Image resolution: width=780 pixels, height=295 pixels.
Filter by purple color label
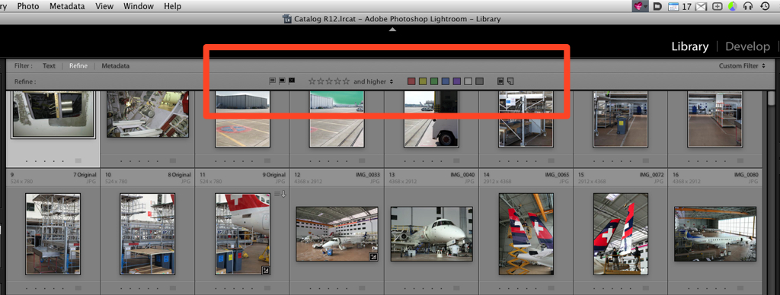tap(457, 81)
